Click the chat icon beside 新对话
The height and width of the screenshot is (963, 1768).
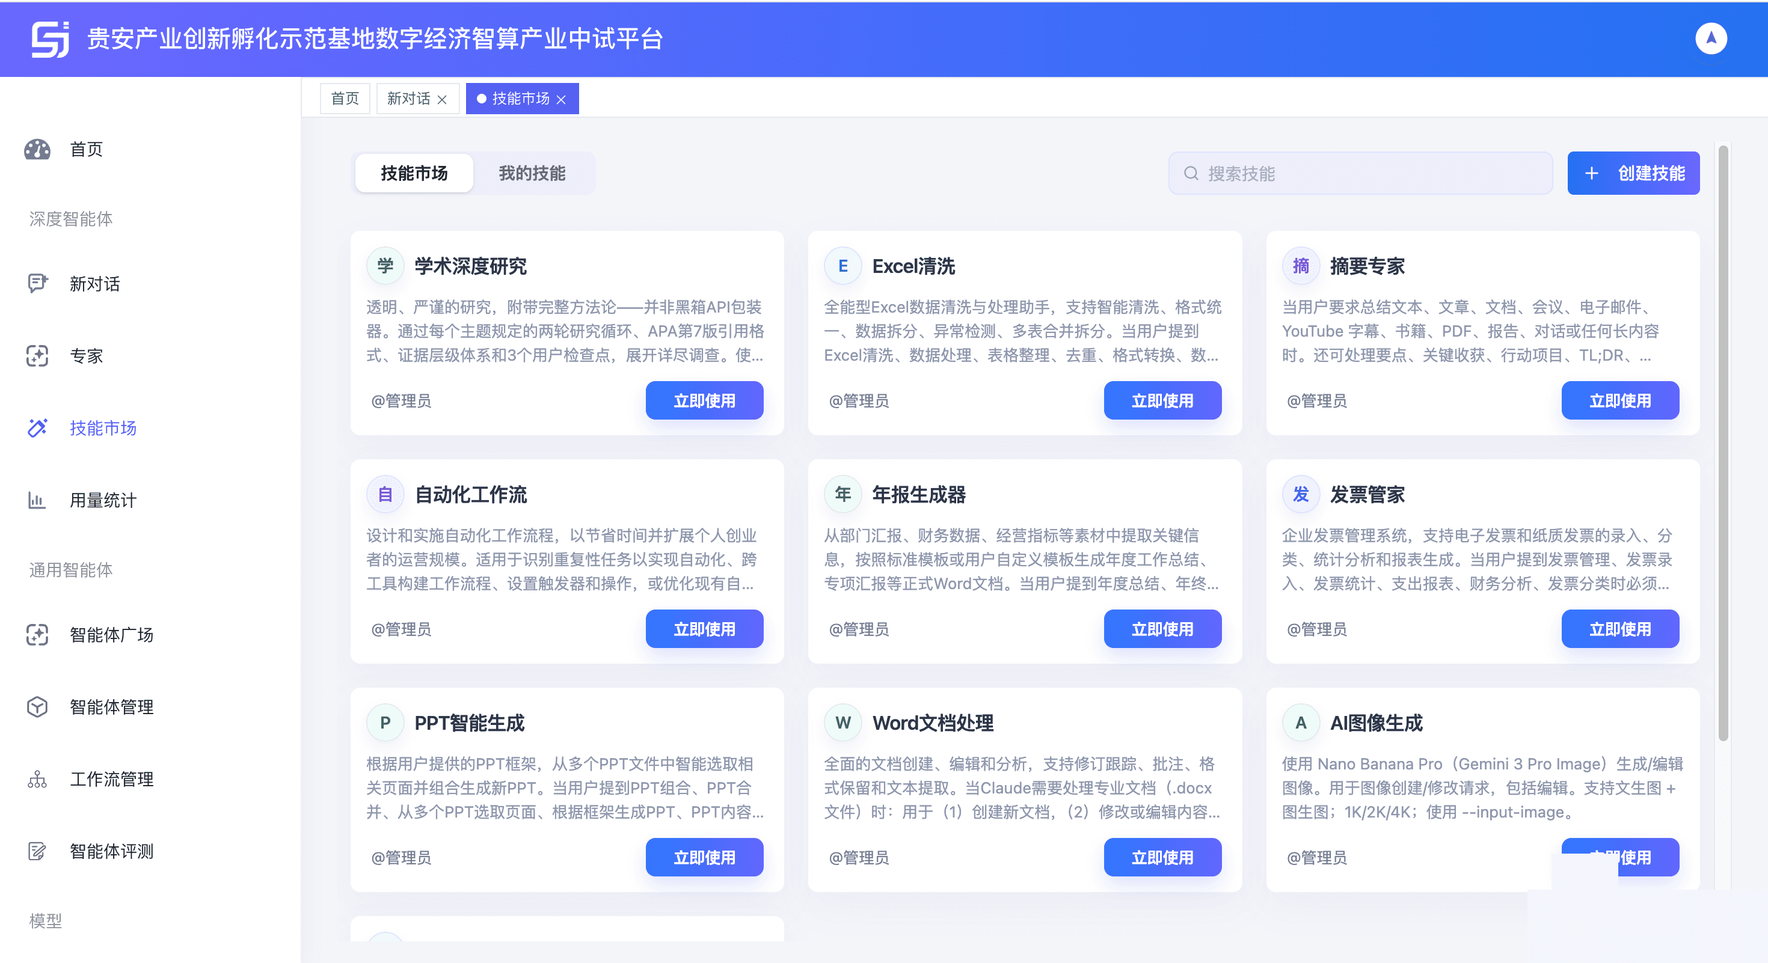pos(37,283)
